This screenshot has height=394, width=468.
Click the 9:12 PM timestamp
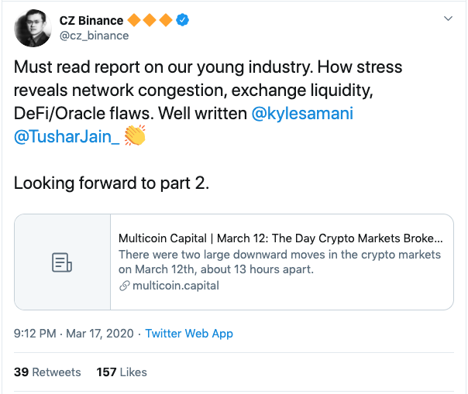tap(35, 334)
